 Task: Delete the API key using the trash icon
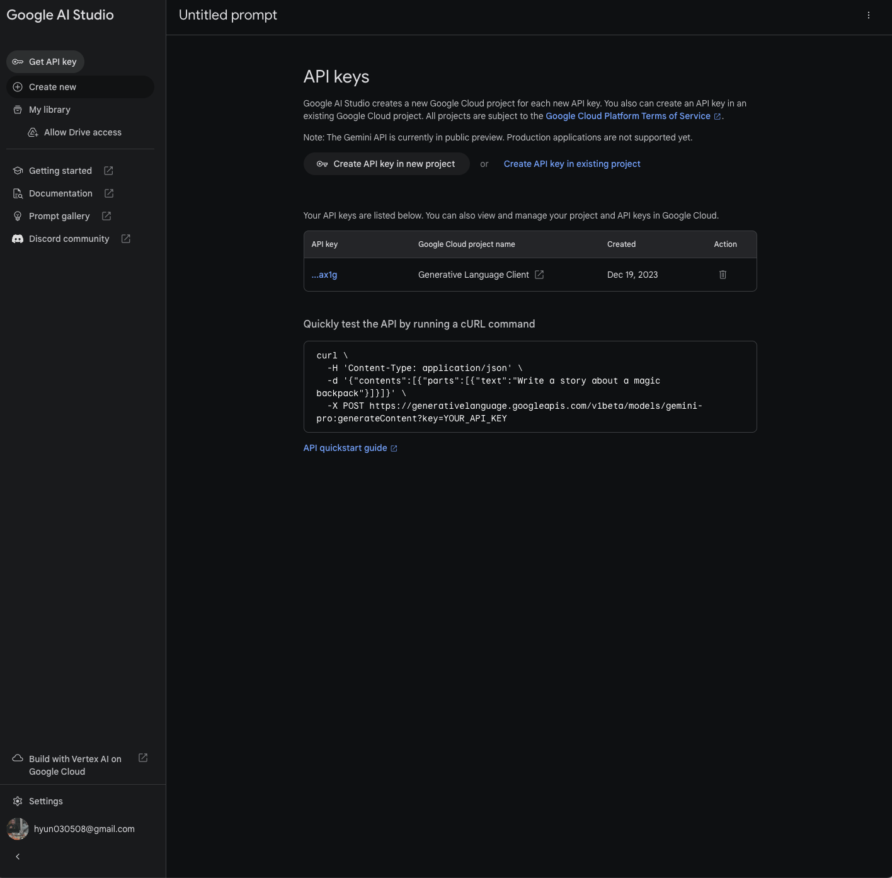click(x=723, y=275)
